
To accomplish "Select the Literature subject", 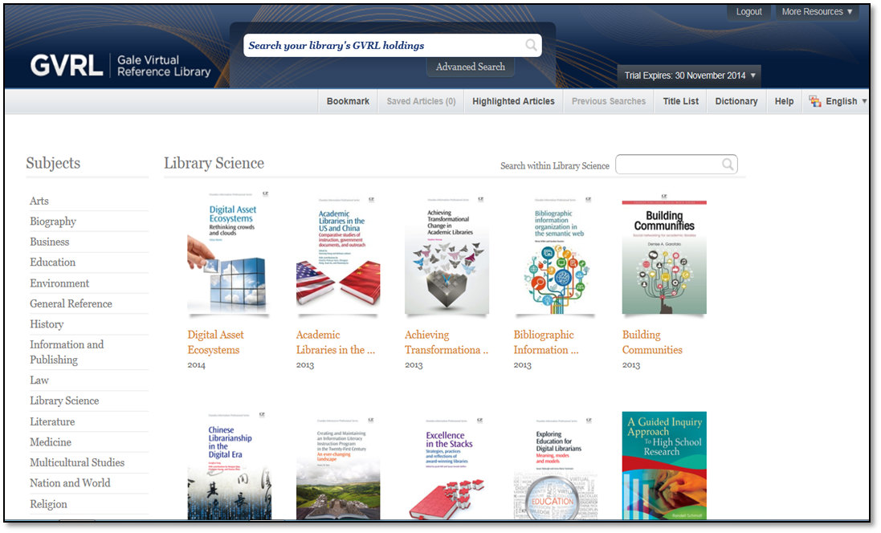I will coord(52,421).
